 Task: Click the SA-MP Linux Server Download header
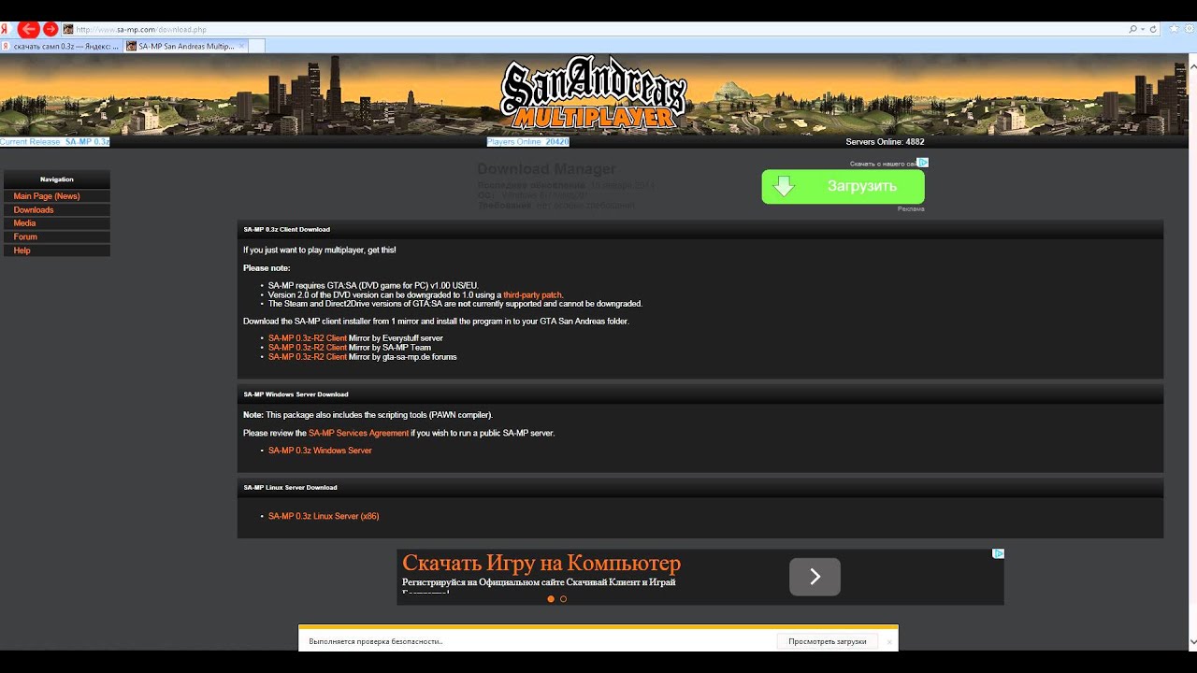[x=700, y=487]
